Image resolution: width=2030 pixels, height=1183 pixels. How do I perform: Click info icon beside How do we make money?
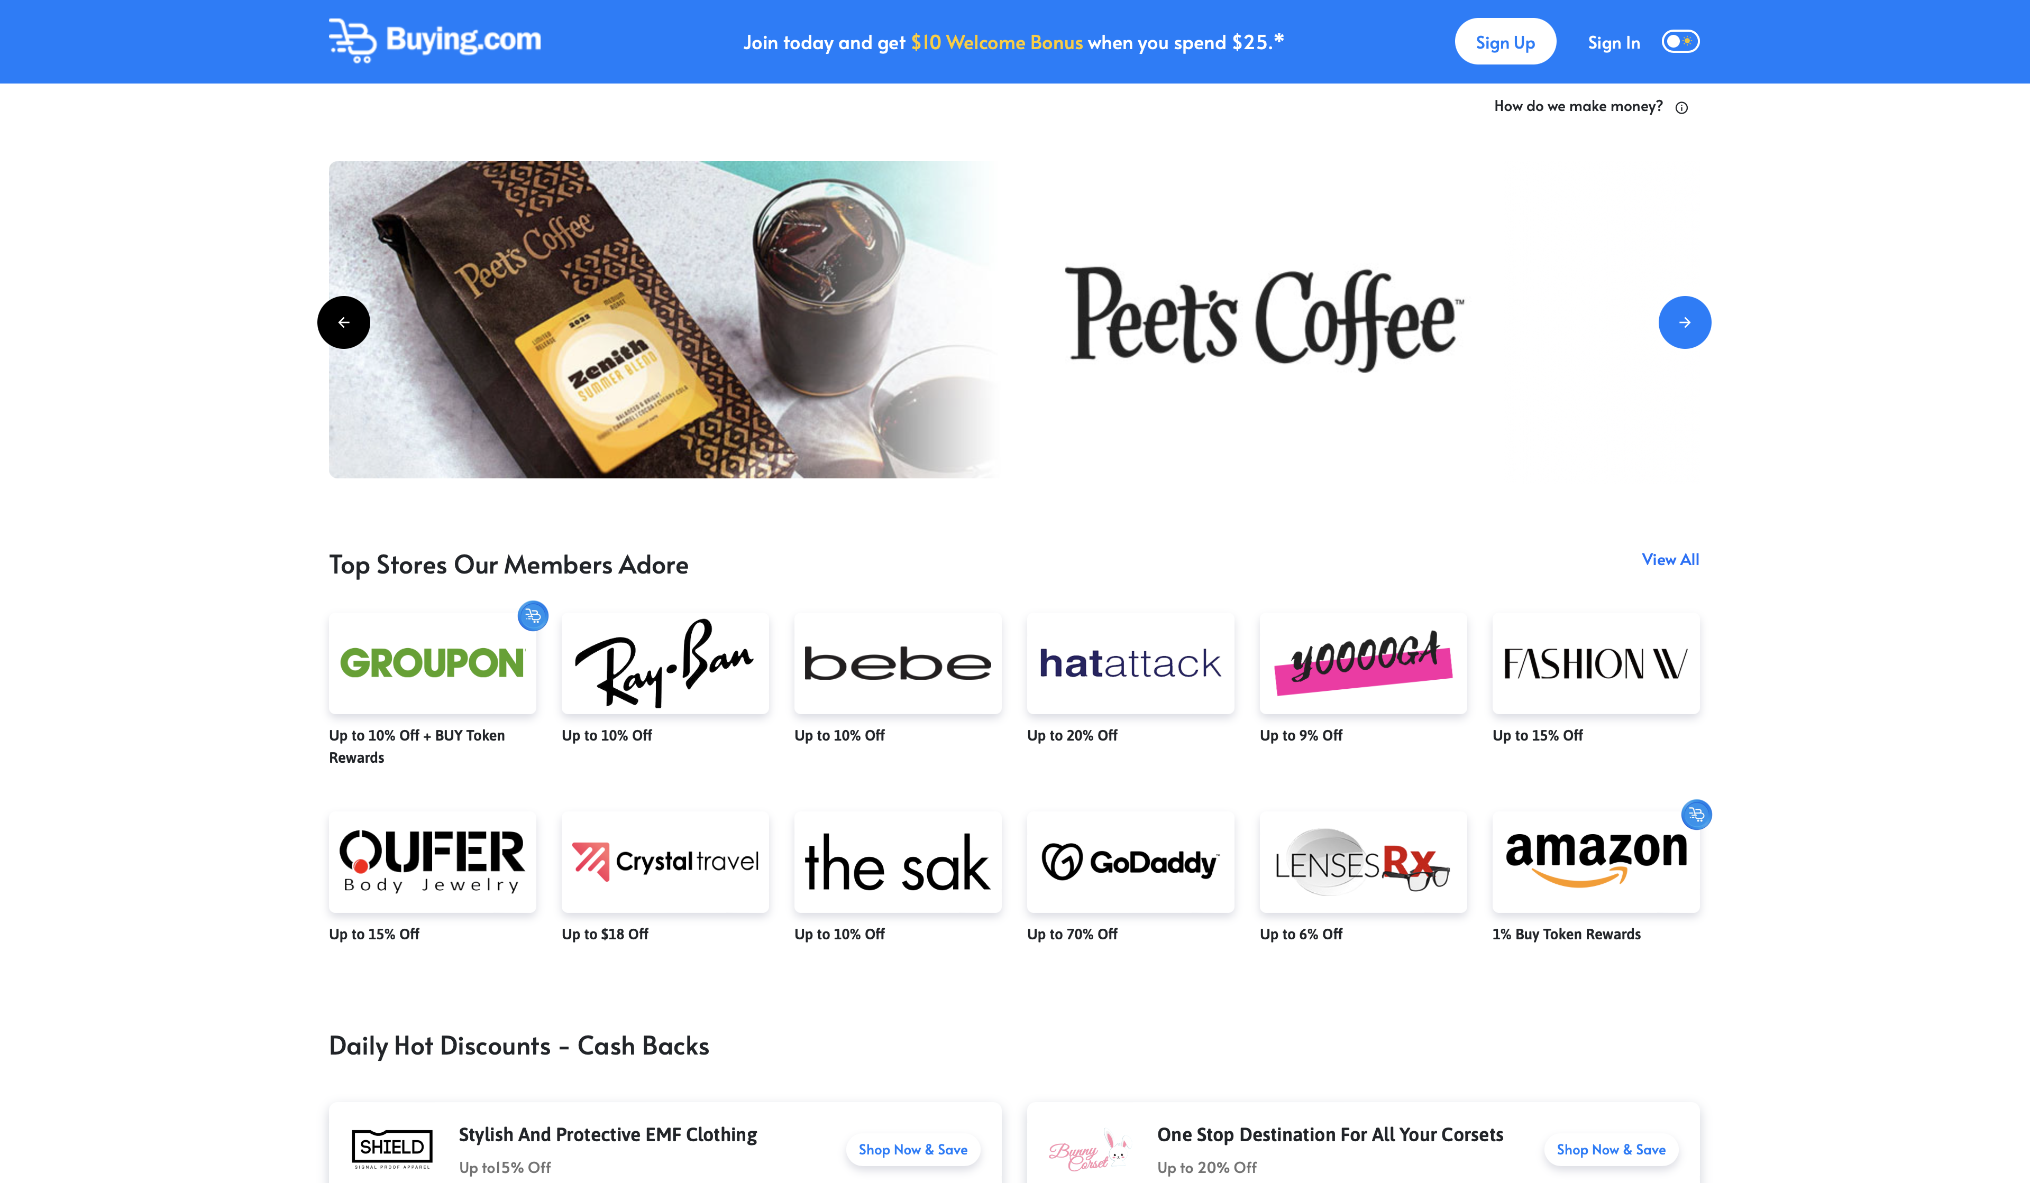click(1681, 107)
